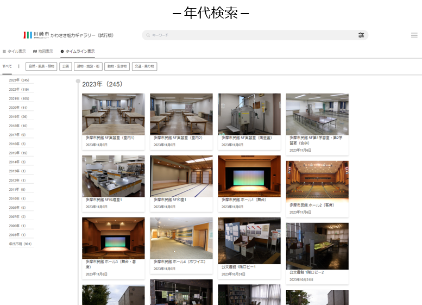This screenshot has height=305, width=422.
Task: Open the search filter options icon
Action: (361, 35)
